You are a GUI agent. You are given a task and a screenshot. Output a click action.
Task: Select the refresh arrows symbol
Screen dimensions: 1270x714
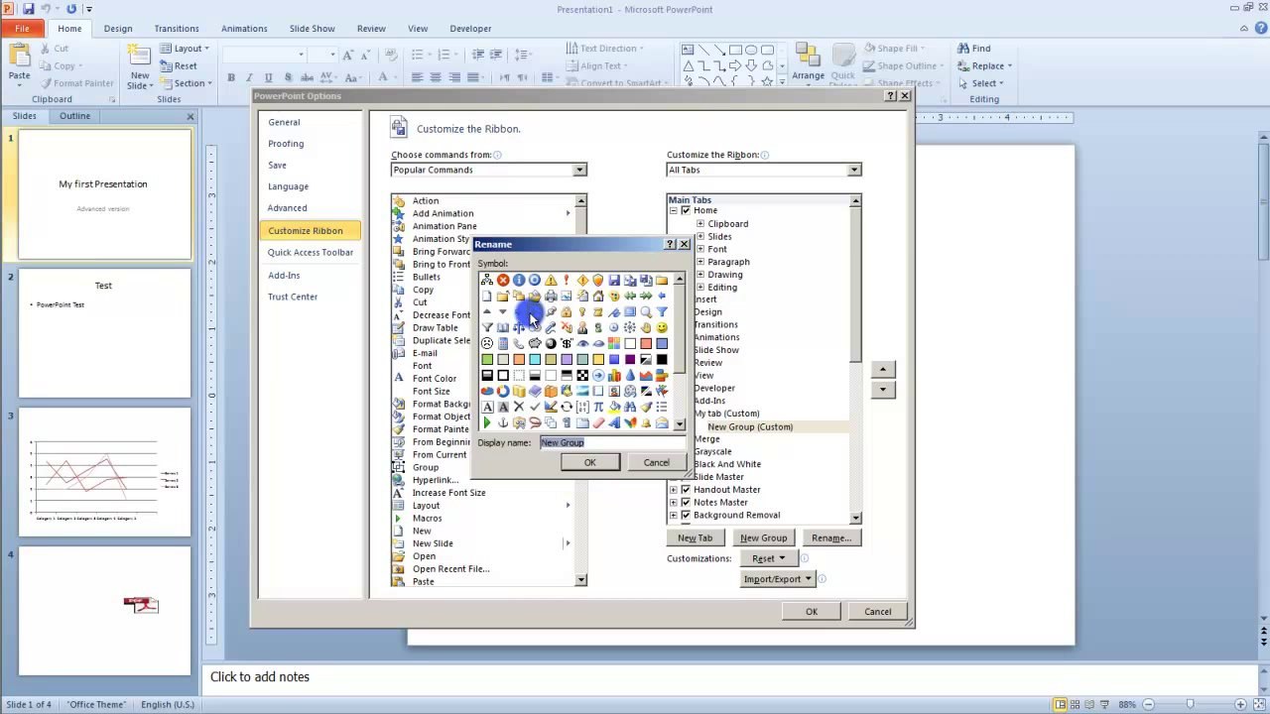(x=567, y=407)
